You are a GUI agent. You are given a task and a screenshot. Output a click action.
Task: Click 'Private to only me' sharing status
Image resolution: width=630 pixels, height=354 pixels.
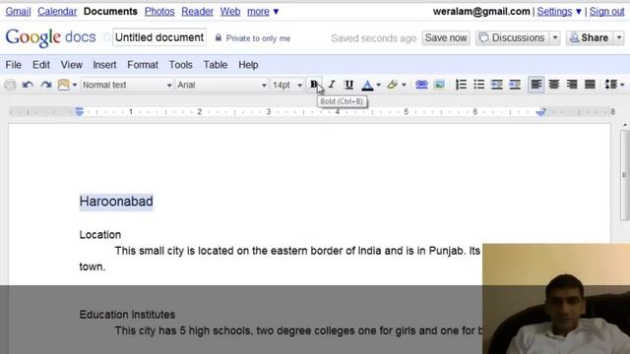253,38
